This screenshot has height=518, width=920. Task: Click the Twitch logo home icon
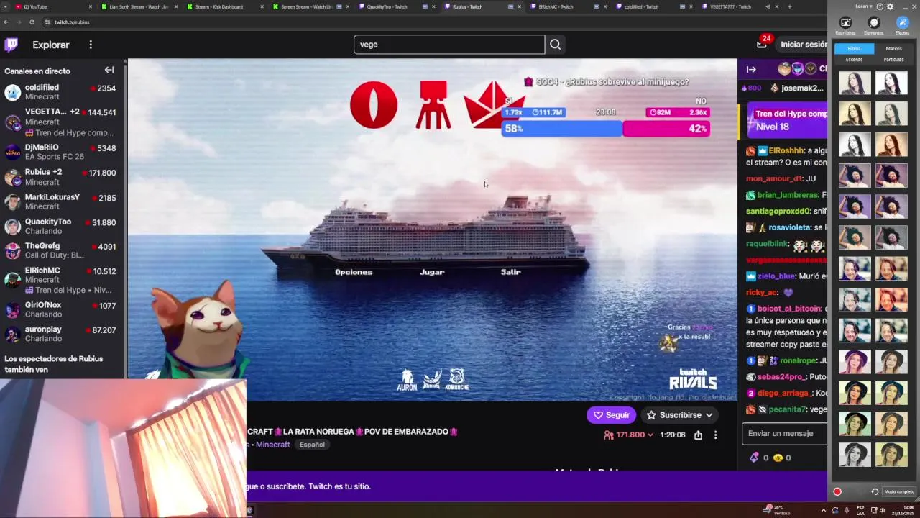click(x=11, y=45)
